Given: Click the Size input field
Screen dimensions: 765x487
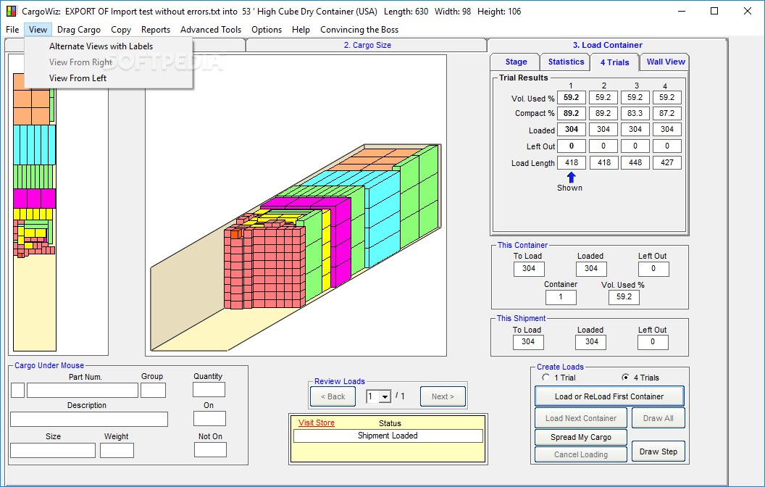Looking at the screenshot, I should coord(53,450).
